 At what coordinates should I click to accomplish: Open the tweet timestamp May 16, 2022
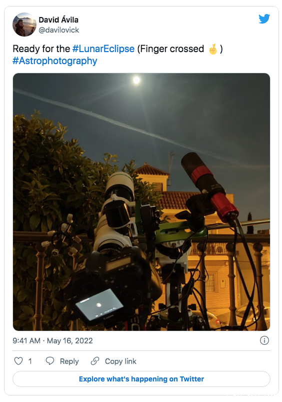70,341
